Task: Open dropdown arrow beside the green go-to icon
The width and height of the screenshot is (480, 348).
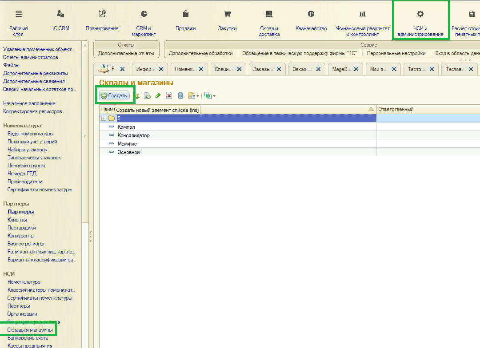Action: tap(214, 96)
